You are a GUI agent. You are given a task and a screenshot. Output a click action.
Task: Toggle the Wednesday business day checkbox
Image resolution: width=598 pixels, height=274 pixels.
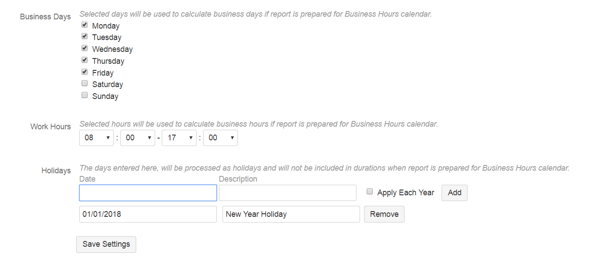pyautogui.click(x=85, y=48)
